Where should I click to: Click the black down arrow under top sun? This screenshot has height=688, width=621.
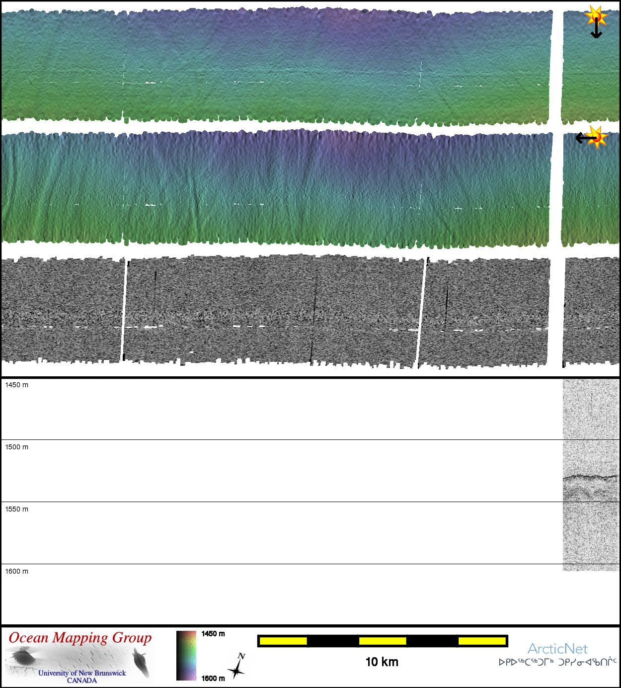click(x=596, y=31)
